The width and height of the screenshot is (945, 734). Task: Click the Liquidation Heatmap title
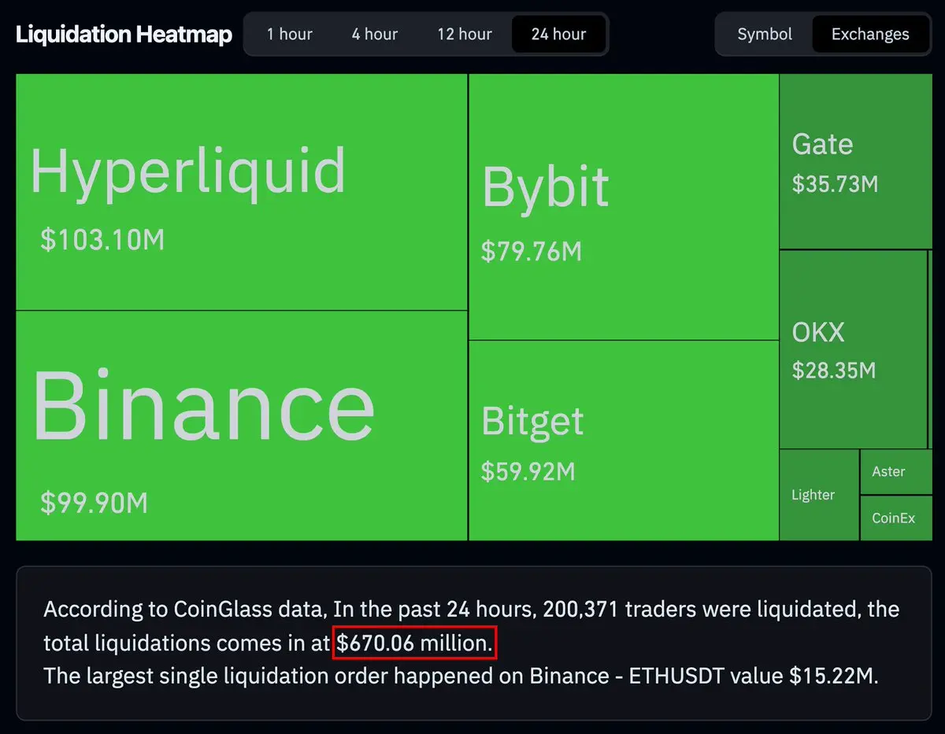pos(124,35)
